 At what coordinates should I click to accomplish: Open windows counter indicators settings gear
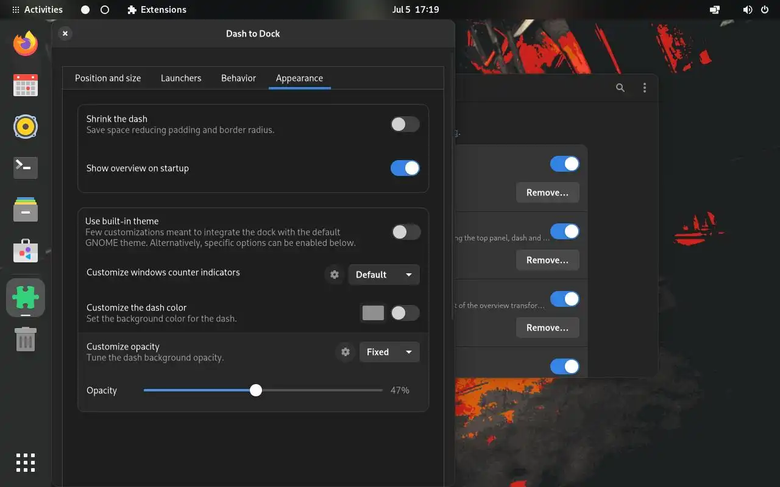(334, 275)
